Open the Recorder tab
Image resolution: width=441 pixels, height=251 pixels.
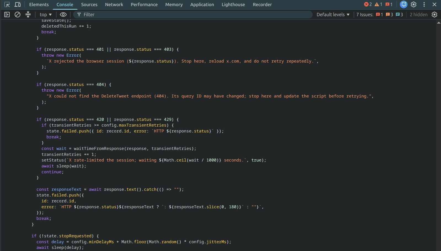[x=262, y=4]
